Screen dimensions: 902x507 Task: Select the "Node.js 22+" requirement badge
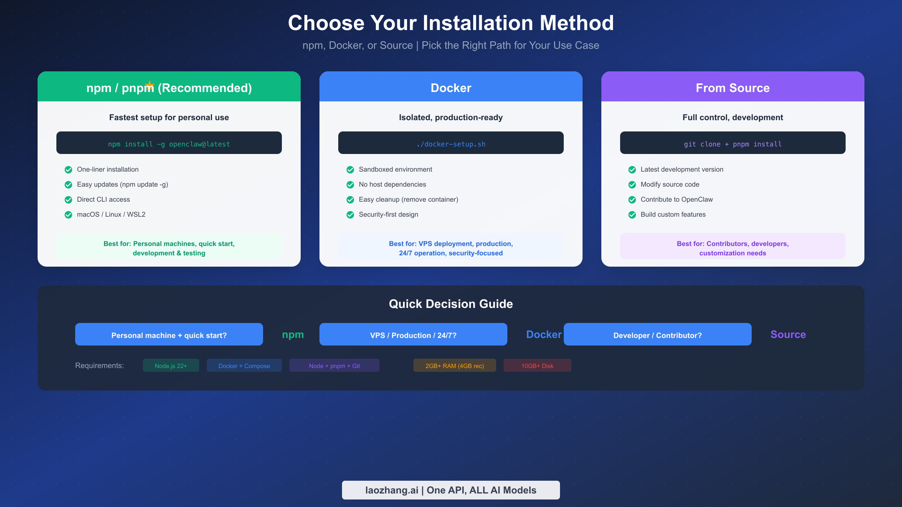(x=171, y=365)
